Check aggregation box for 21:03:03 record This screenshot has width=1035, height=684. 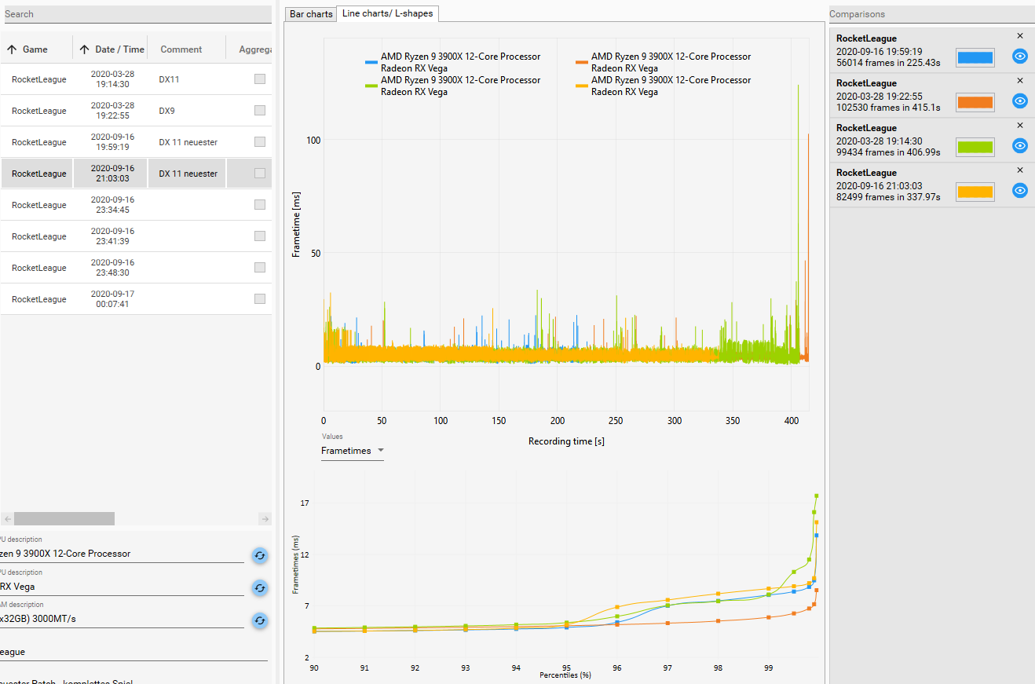click(x=260, y=174)
